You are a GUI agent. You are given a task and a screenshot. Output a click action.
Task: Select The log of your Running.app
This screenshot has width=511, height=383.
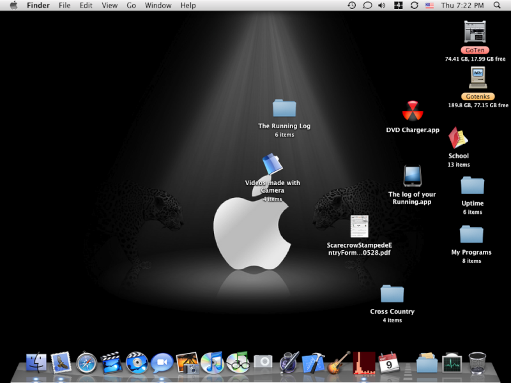coord(412,176)
